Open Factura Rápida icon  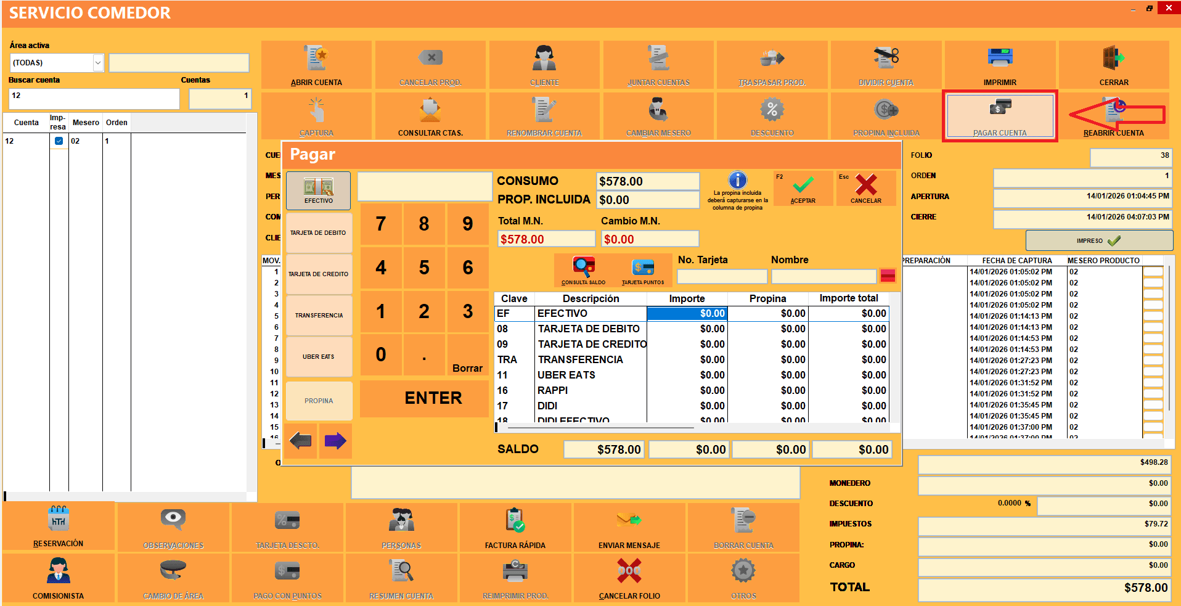(x=515, y=520)
